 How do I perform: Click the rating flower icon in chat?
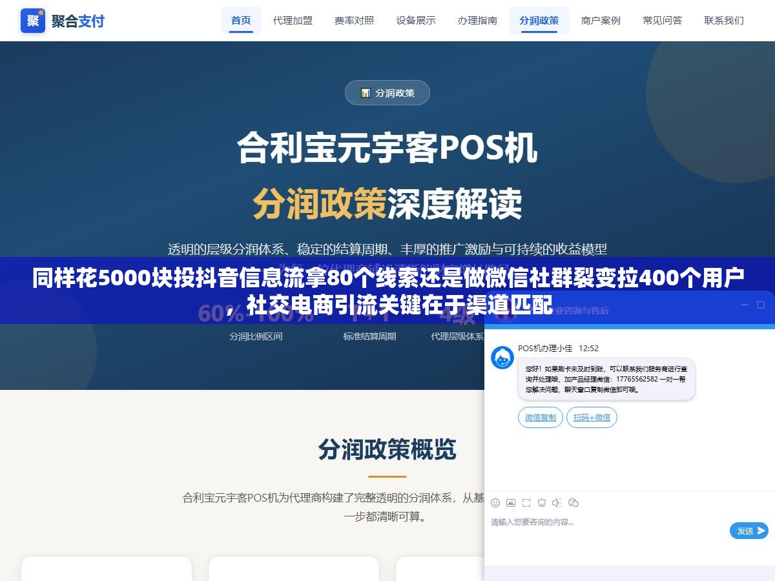[x=542, y=503]
